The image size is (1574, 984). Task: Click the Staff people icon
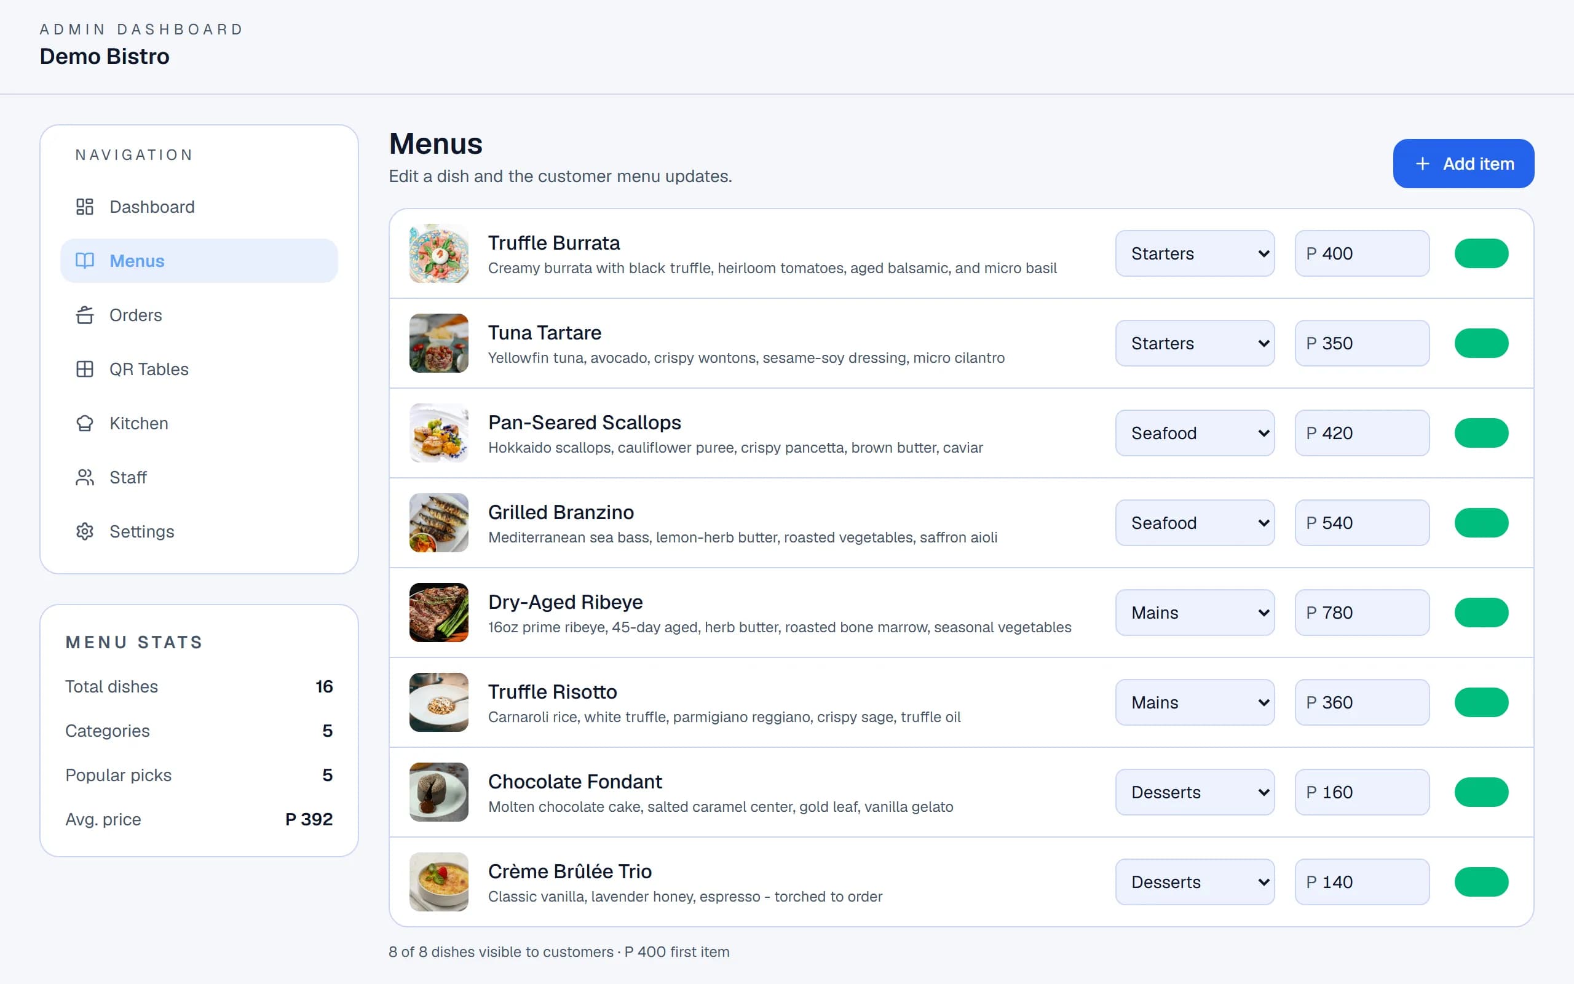click(x=85, y=477)
